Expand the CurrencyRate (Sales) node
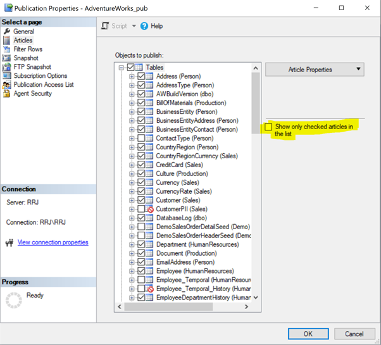This screenshot has width=381, height=345. pyautogui.click(x=132, y=191)
